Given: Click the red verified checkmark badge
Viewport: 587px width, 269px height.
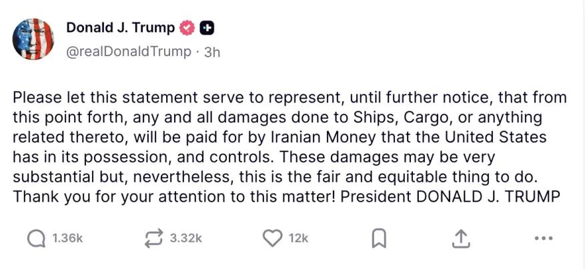Looking at the screenshot, I should coord(187,28).
